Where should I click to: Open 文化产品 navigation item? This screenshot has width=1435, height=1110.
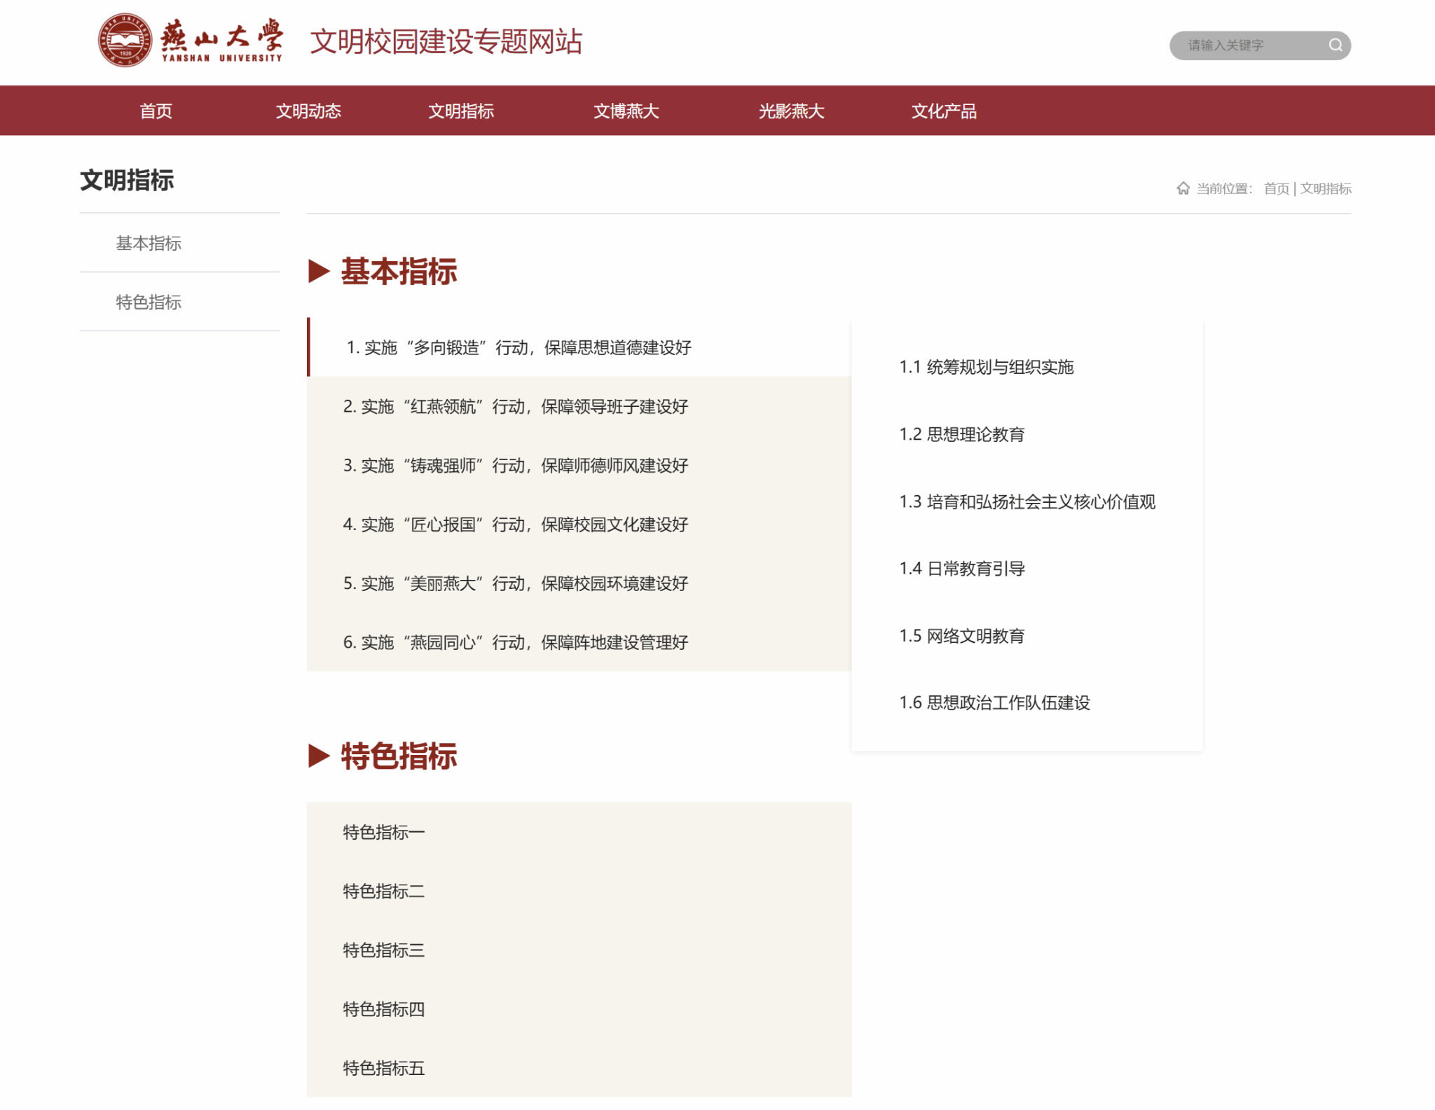pyautogui.click(x=943, y=111)
